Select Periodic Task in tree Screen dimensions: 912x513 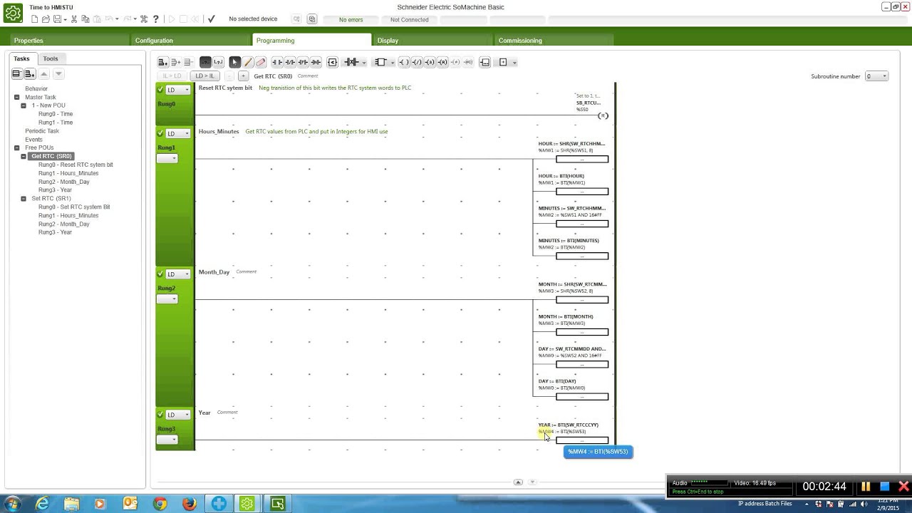click(x=42, y=131)
